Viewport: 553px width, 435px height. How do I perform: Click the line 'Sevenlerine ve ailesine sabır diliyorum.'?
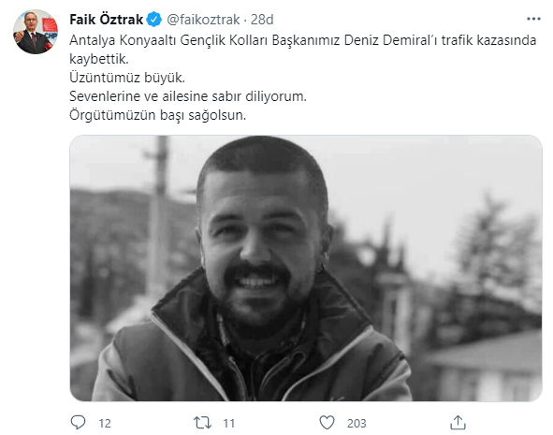[188, 96]
